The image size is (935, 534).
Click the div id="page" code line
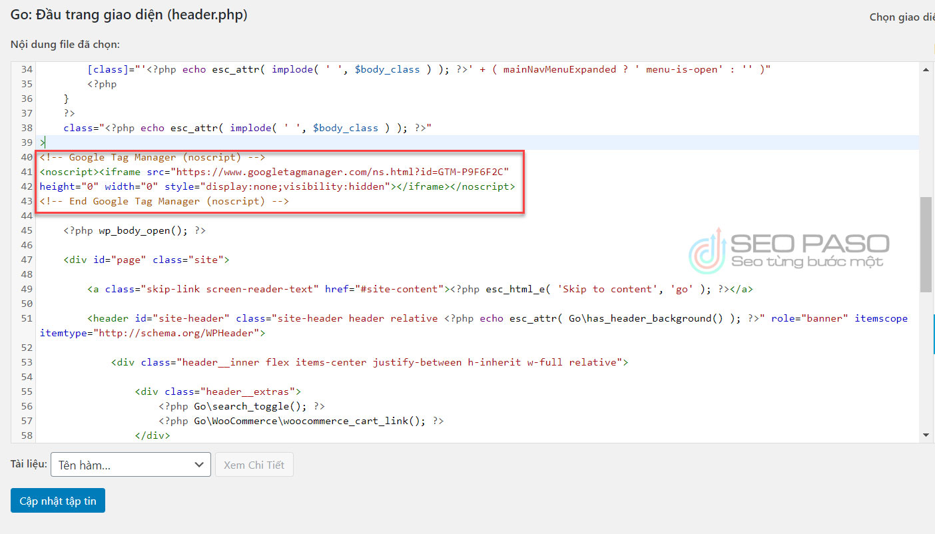(x=147, y=260)
